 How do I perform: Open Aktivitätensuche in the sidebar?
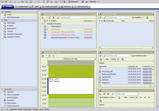[x=13, y=17]
